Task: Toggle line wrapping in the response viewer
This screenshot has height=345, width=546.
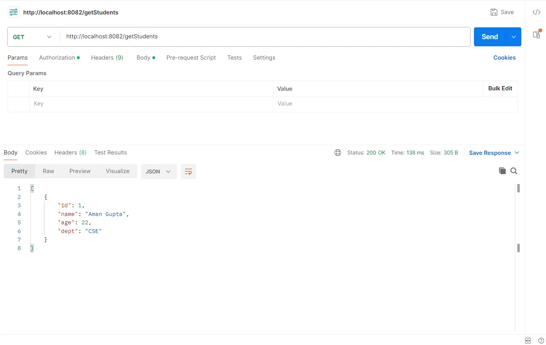Action: point(188,171)
